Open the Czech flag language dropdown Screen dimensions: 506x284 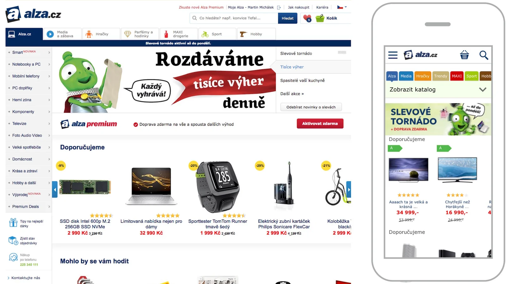coord(342,7)
